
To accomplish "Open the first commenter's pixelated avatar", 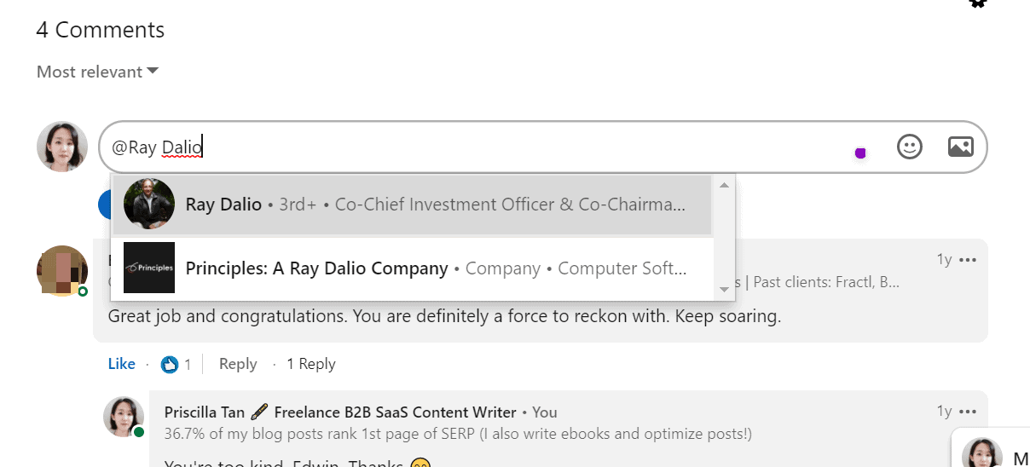I will pos(62,271).
